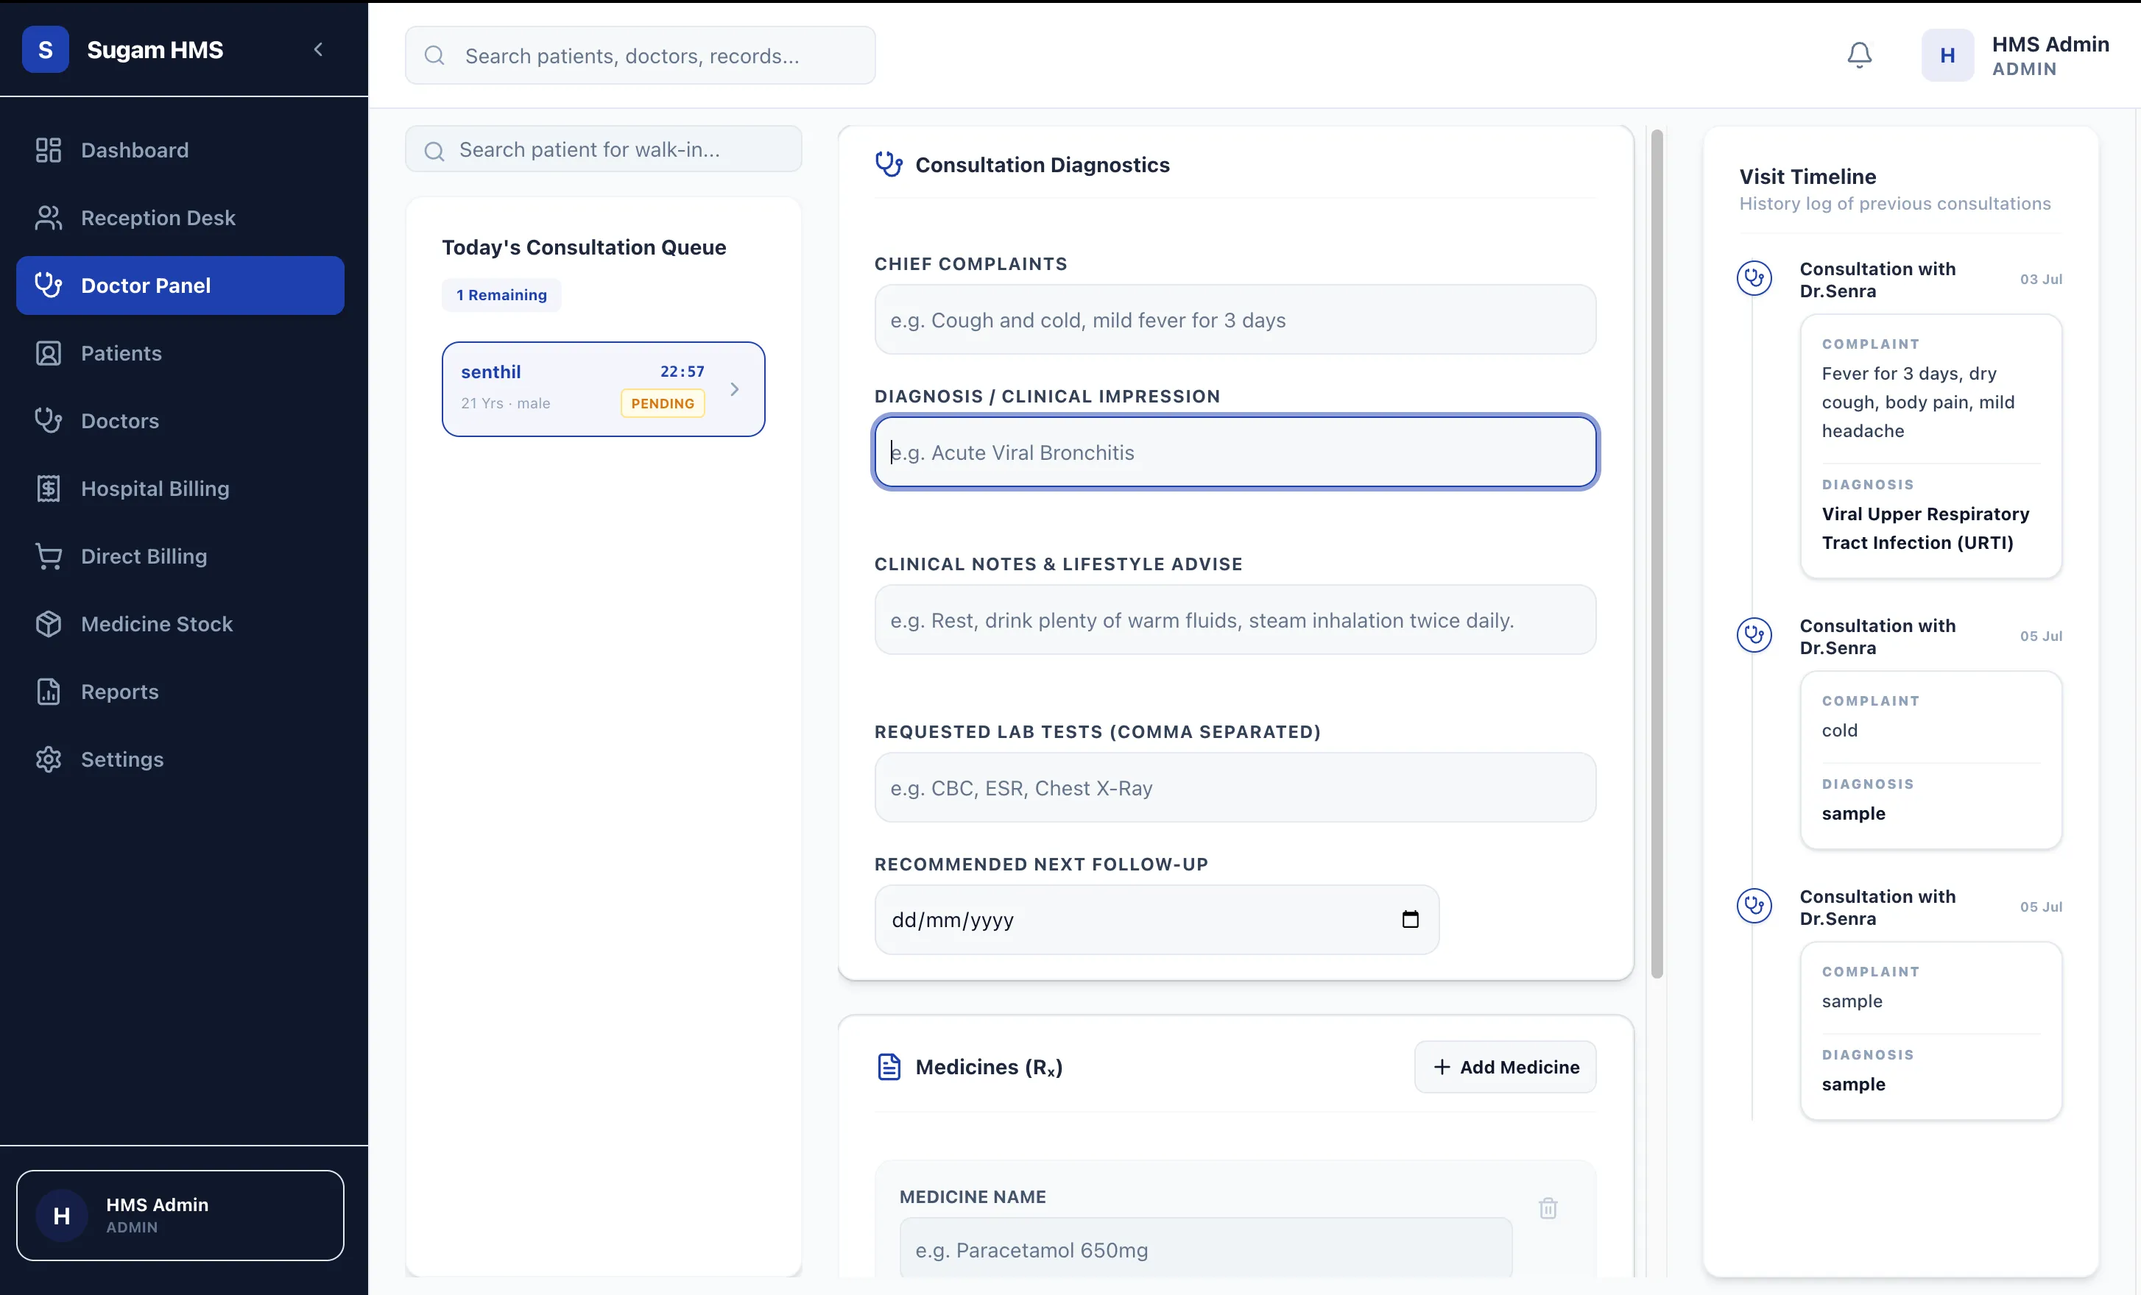This screenshot has width=2141, height=1295.
Task: Click the 1 Remaining badge
Action: coord(501,295)
